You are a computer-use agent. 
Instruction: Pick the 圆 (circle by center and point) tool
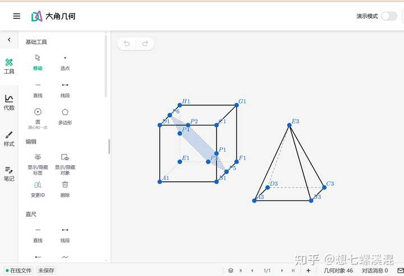(x=38, y=116)
